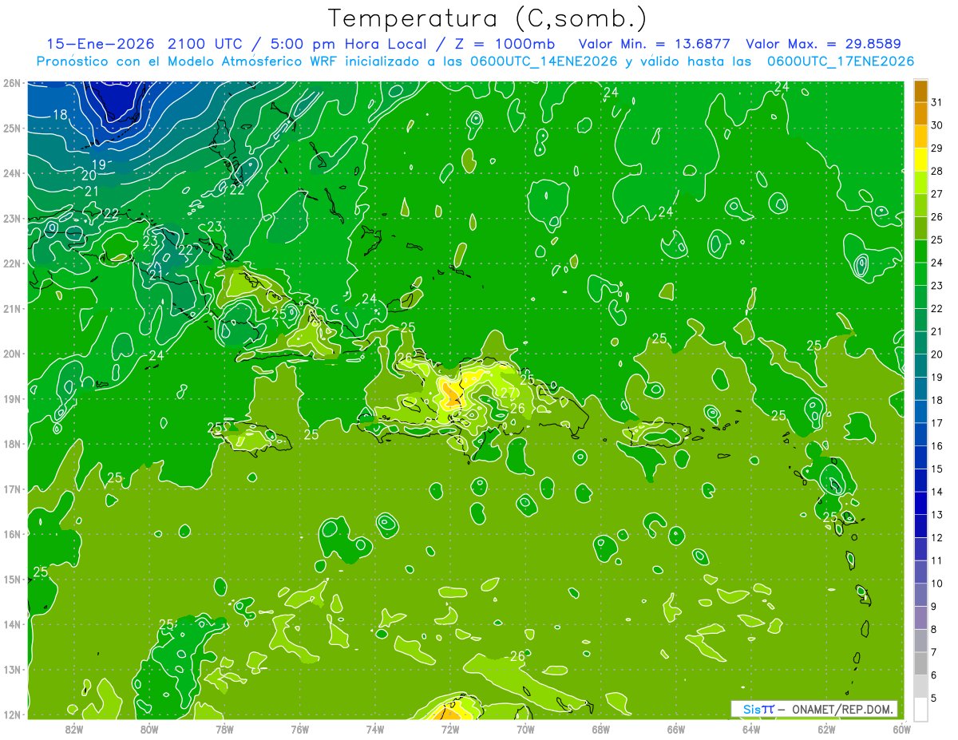The width and height of the screenshot is (958, 740).
Task: Click the color bar label "7"
Action: pos(934,652)
